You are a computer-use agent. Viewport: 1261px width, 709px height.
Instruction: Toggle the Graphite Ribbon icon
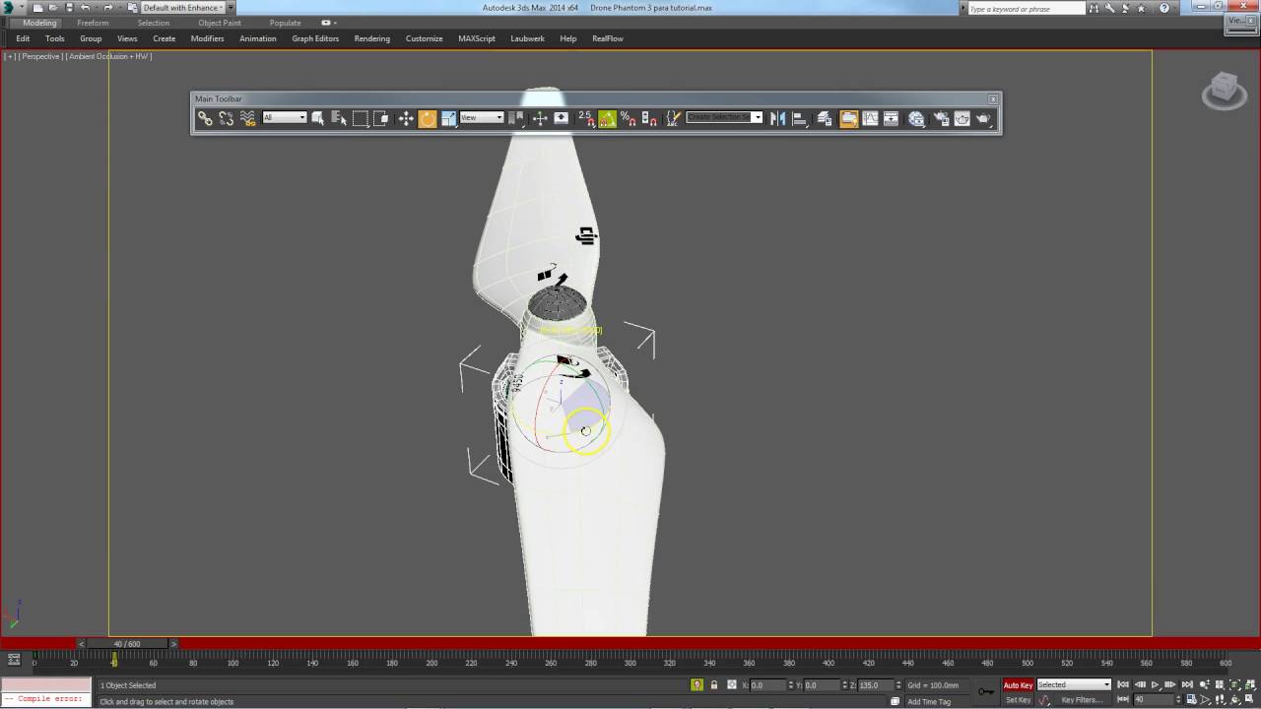click(x=848, y=118)
